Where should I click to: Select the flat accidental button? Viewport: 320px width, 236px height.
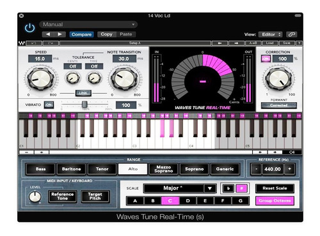click(228, 188)
